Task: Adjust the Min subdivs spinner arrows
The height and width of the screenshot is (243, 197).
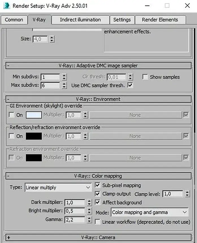Action: (64, 77)
